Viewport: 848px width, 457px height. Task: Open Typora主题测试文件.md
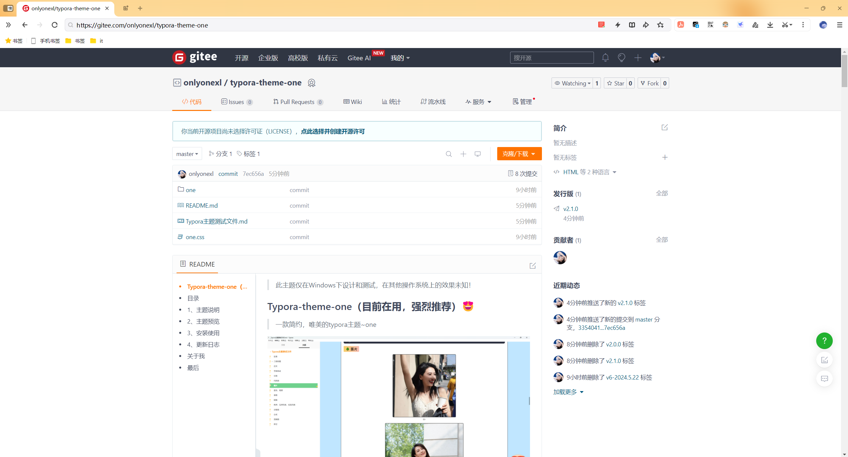pos(216,222)
